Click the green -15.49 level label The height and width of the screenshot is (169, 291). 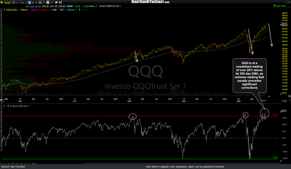[275, 158]
